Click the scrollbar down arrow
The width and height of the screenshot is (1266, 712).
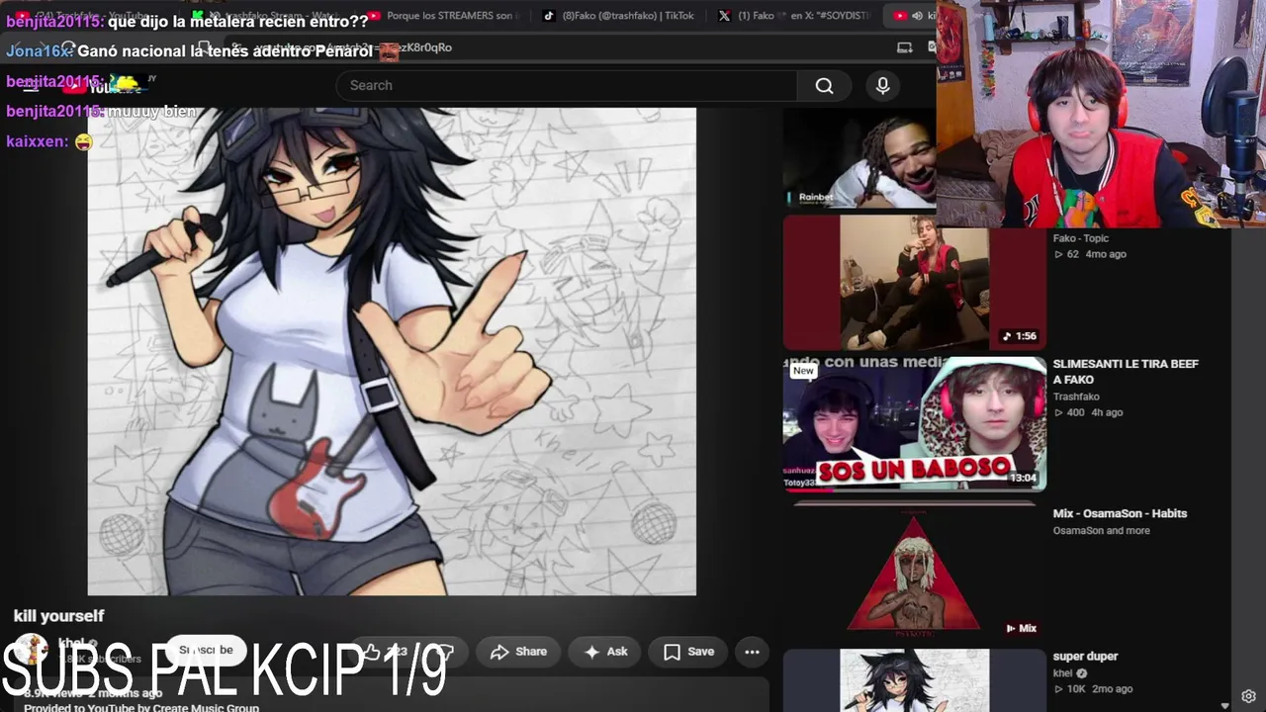pos(1224,705)
